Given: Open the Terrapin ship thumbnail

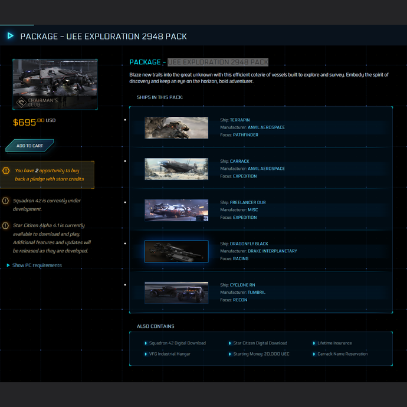Looking at the screenshot, I should click(x=176, y=128).
